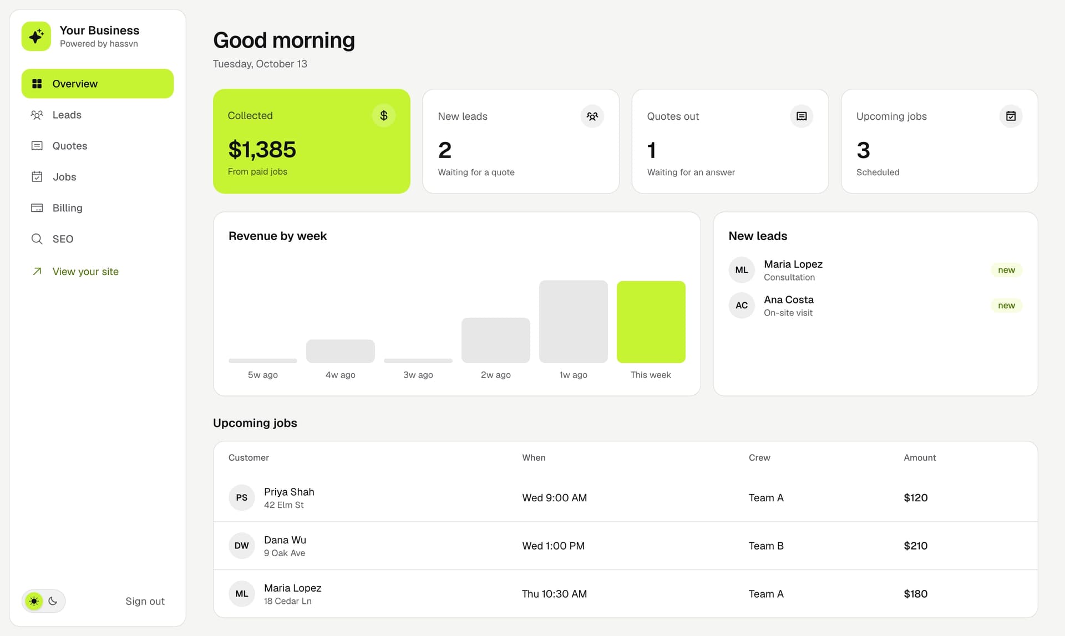Open the Overview menu item
Image resolution: width=1065 pixels, height=636 pixels.
(98, 84)
